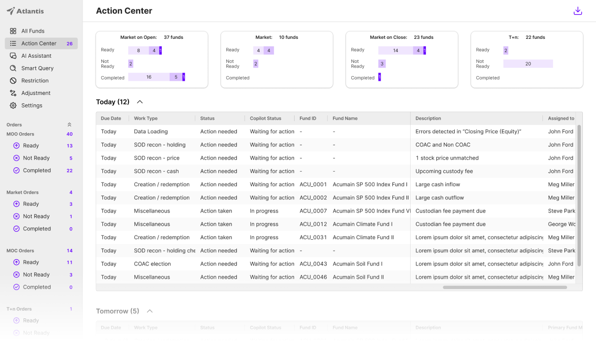Collapse the Orders list with the double chevron
Image resolution: width=596 pixels, height=341 pixels.
coord(69,124)
